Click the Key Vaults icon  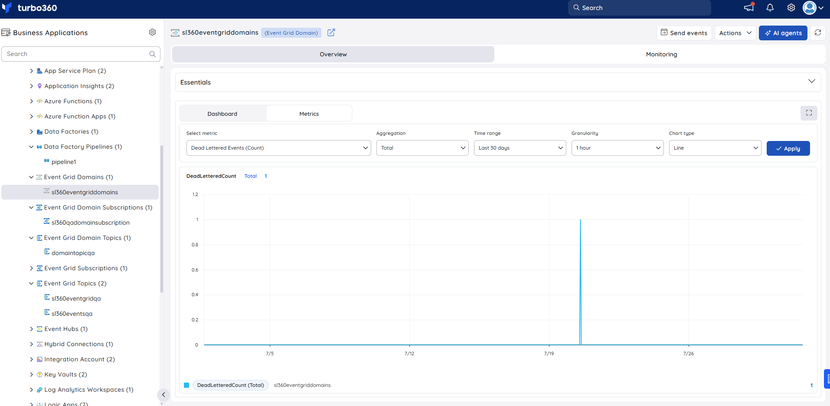click(x=39, y=374)
